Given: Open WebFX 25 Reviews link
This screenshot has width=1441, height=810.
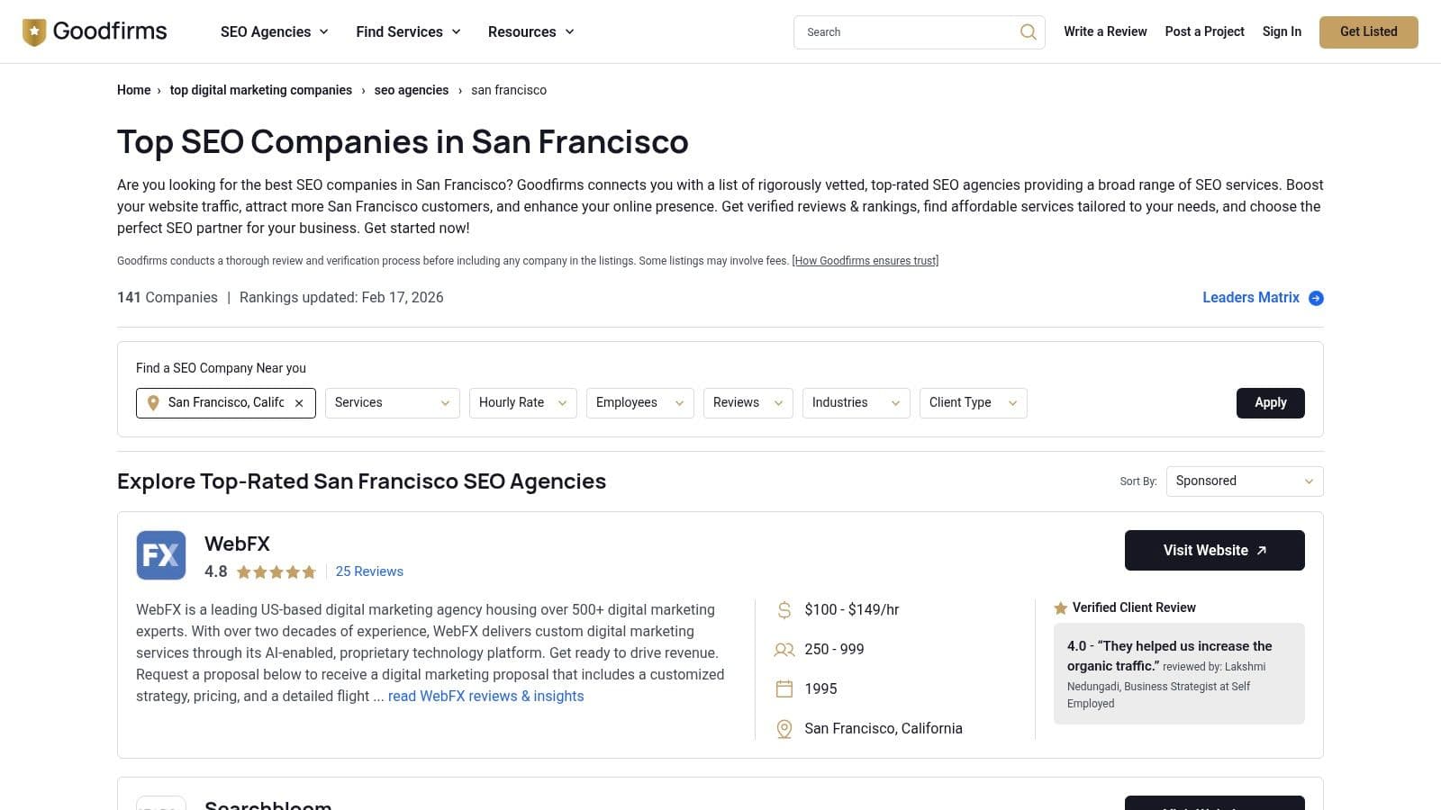Looking at the screenshot, I should coord(369,571).
